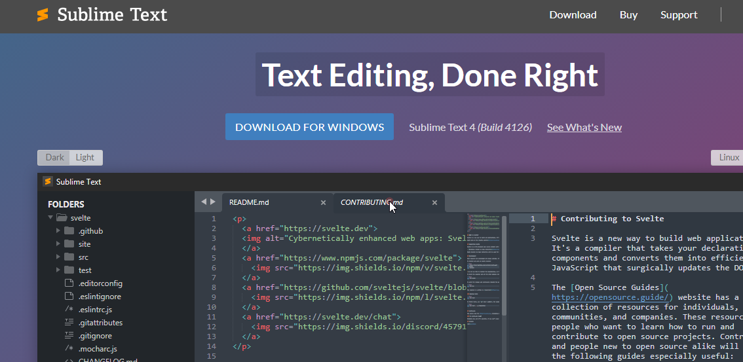Click line number 1 in the CONTRIBUTING.md gutter
This screenshot has width=743, height=362.
tap(532, 219)
